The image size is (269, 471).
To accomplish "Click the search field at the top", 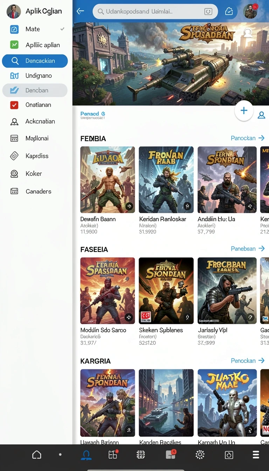I will click(155, 12).
